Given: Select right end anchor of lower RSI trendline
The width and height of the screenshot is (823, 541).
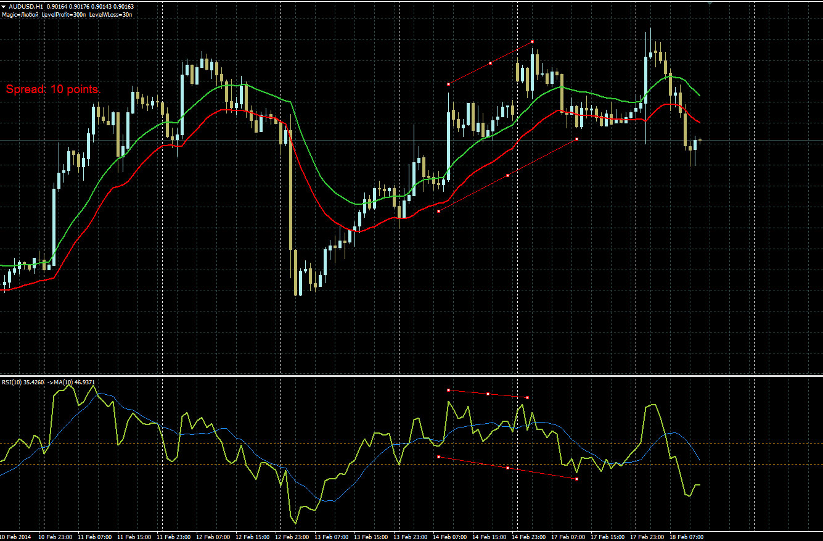Looking at the screenshot, I should pos(576,479).
